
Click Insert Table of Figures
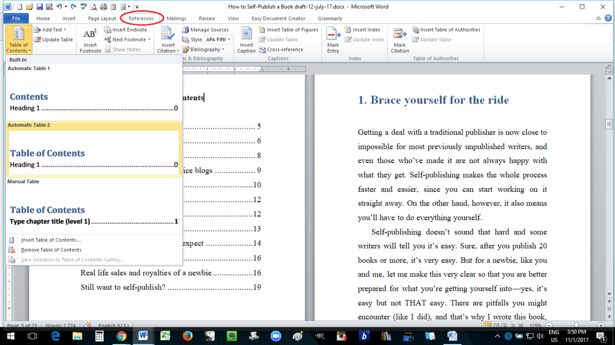pos(288,29)
